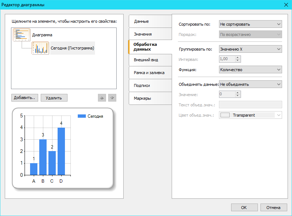The height and width of the screenshot is (216, 292).
Task: Click the move series down arrow
Action: pyautogui.click(x=112, y=98)
